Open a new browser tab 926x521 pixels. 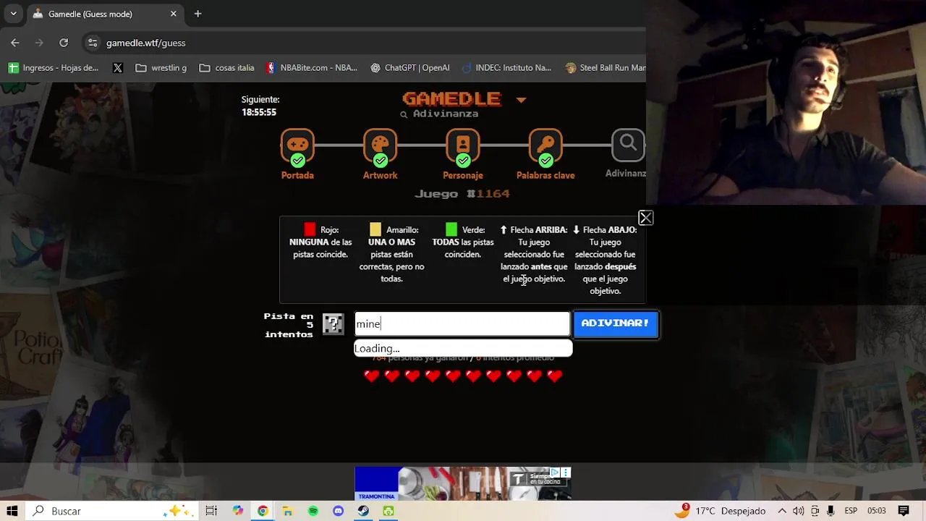point(197,14)
